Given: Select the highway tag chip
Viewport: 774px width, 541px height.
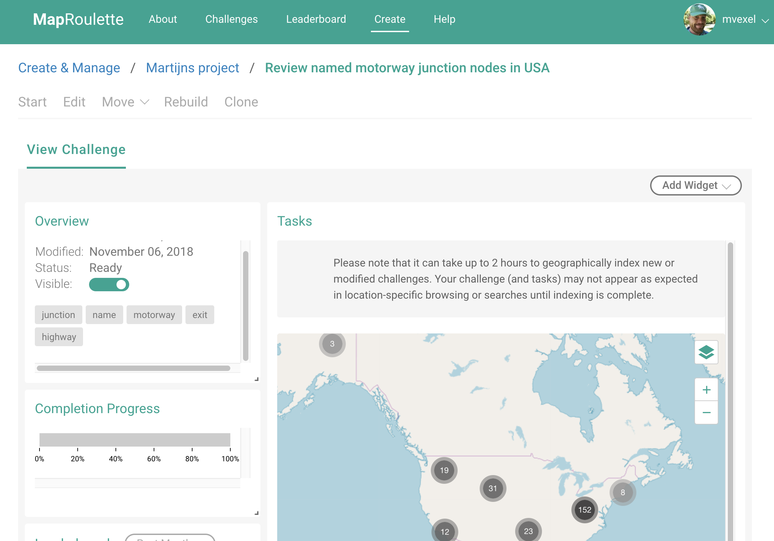Looking at the screenshot, I should click(x=59, y=336).
